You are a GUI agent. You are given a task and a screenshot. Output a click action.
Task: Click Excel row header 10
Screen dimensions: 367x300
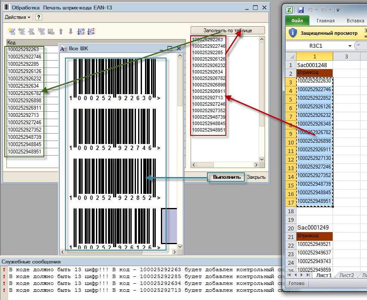pos(291,142)
